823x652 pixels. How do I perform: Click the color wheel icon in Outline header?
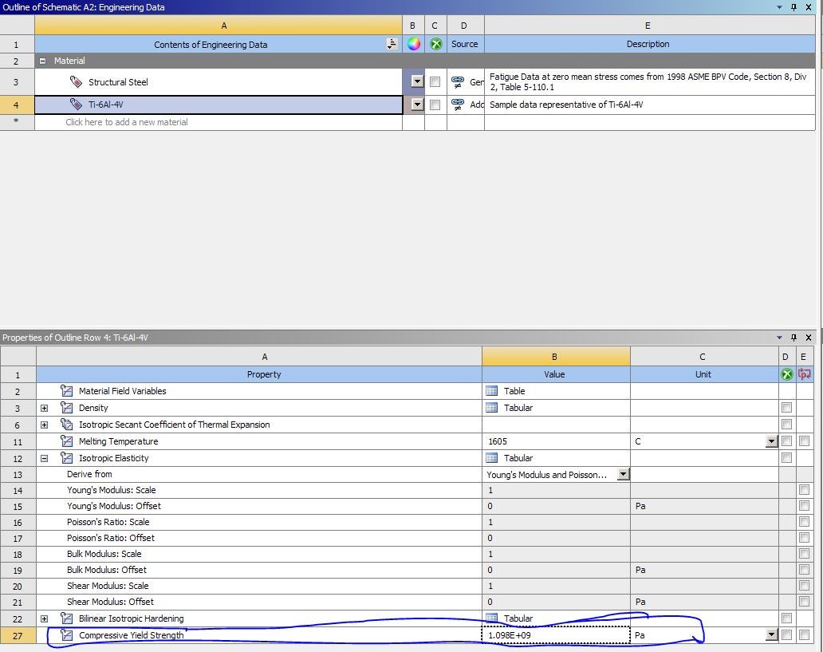tap(414, 44)
